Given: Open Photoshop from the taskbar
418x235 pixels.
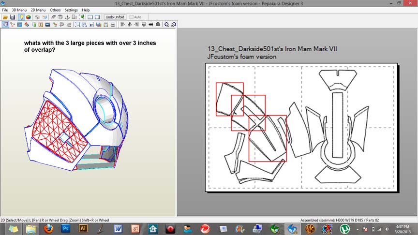Looking at the screenshot, I should 66,229.
